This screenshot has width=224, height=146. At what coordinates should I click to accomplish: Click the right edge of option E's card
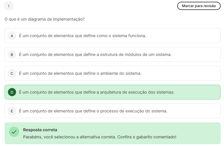(x=219, y=111)
